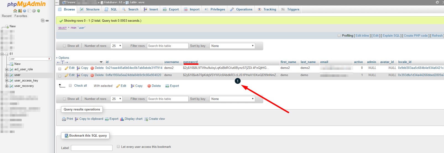Clear the sidebar filter with red X
Image resolution: width=444 pixels, height=153 pixels.
(49, 59)
